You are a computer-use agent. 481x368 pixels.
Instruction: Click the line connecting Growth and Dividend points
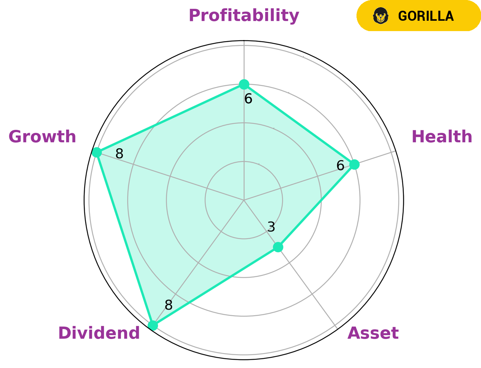(x=124, y=239)
